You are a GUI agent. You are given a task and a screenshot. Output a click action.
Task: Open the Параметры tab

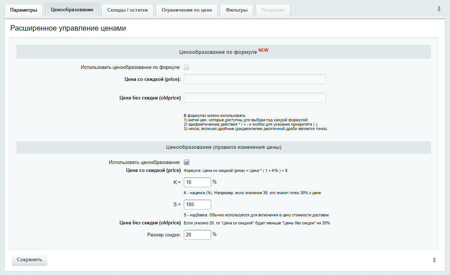pyautogui.click(x=24, y=10)
